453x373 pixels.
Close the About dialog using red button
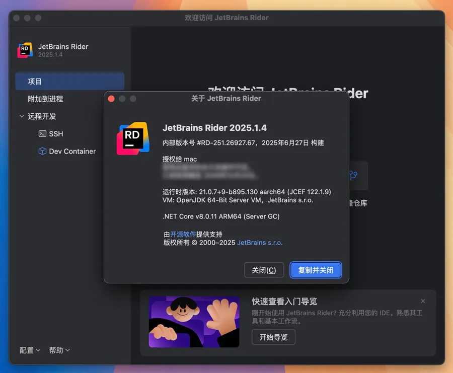[111, 99]
